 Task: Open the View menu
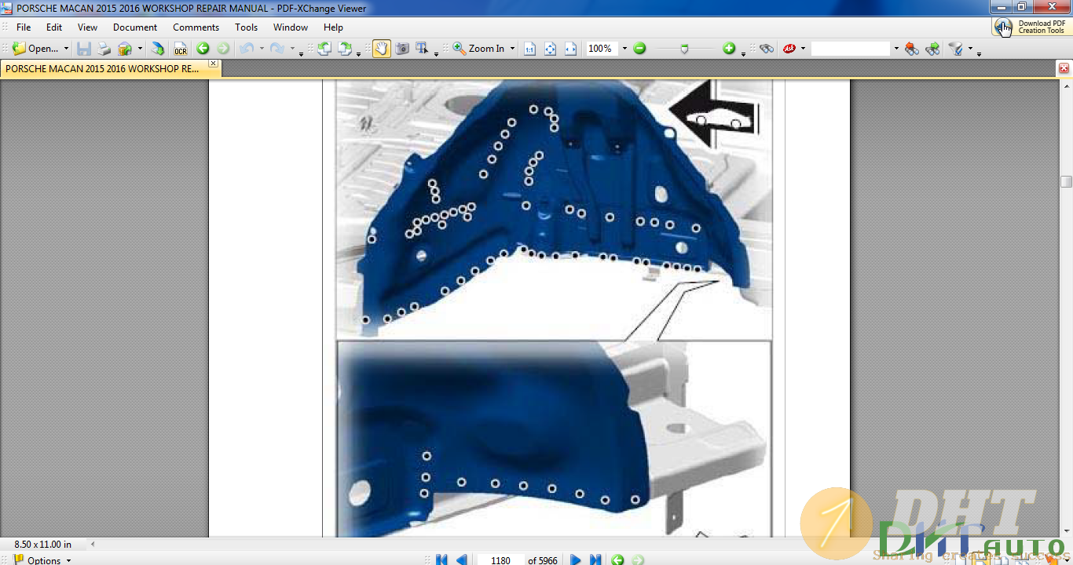pos(87,27)
